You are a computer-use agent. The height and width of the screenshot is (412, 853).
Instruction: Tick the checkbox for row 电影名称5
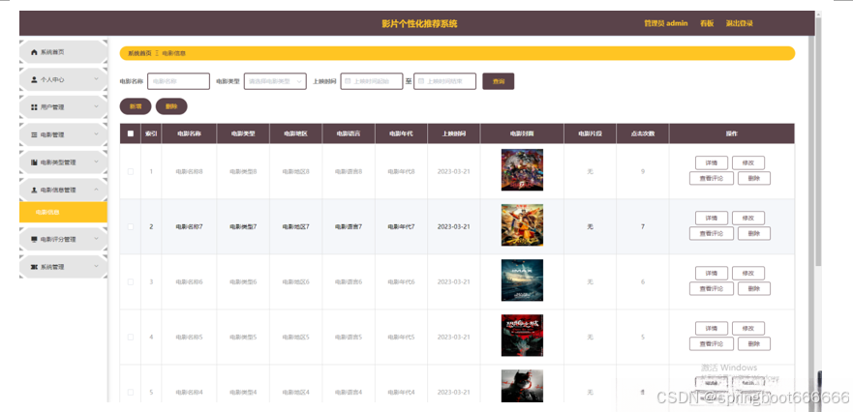pyautogui.click(x=130, y=337)
